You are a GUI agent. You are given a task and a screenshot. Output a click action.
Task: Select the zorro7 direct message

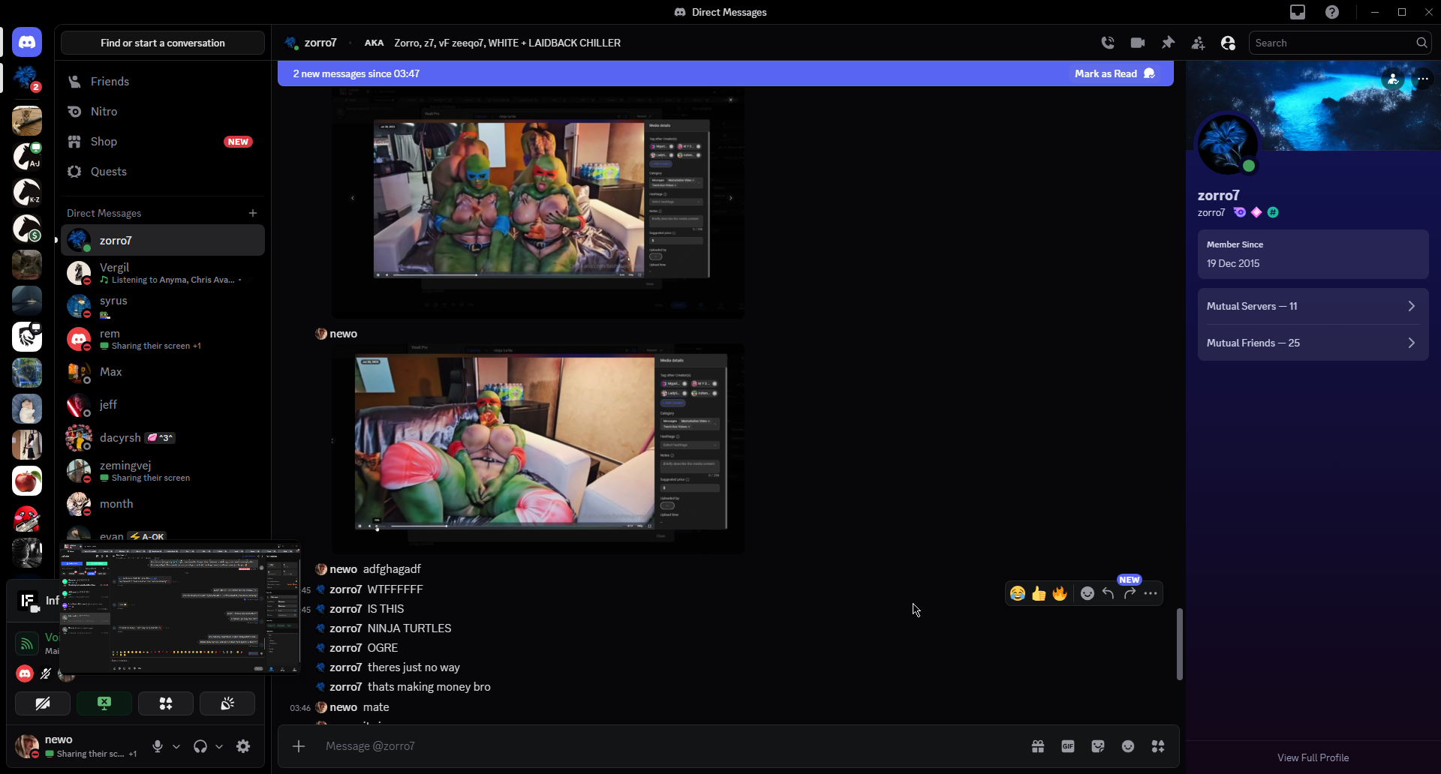pos(163,241)
